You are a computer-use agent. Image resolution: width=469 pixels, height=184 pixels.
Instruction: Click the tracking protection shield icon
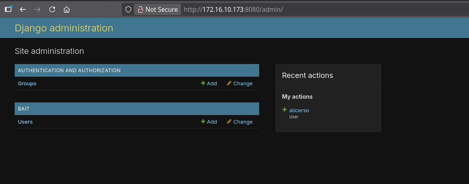[x=128, y=9]
